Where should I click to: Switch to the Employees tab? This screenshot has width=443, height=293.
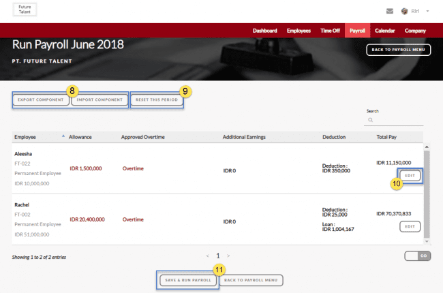[299, 31]
